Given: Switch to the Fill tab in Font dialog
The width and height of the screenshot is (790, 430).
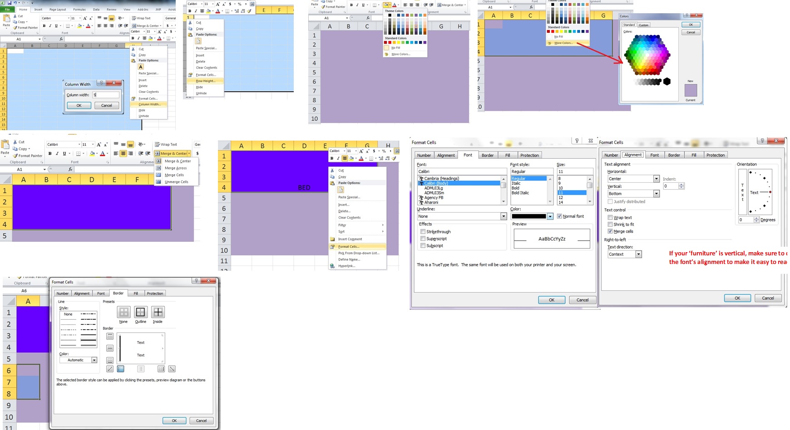Looking at the screenshot, I should point(508,155).
